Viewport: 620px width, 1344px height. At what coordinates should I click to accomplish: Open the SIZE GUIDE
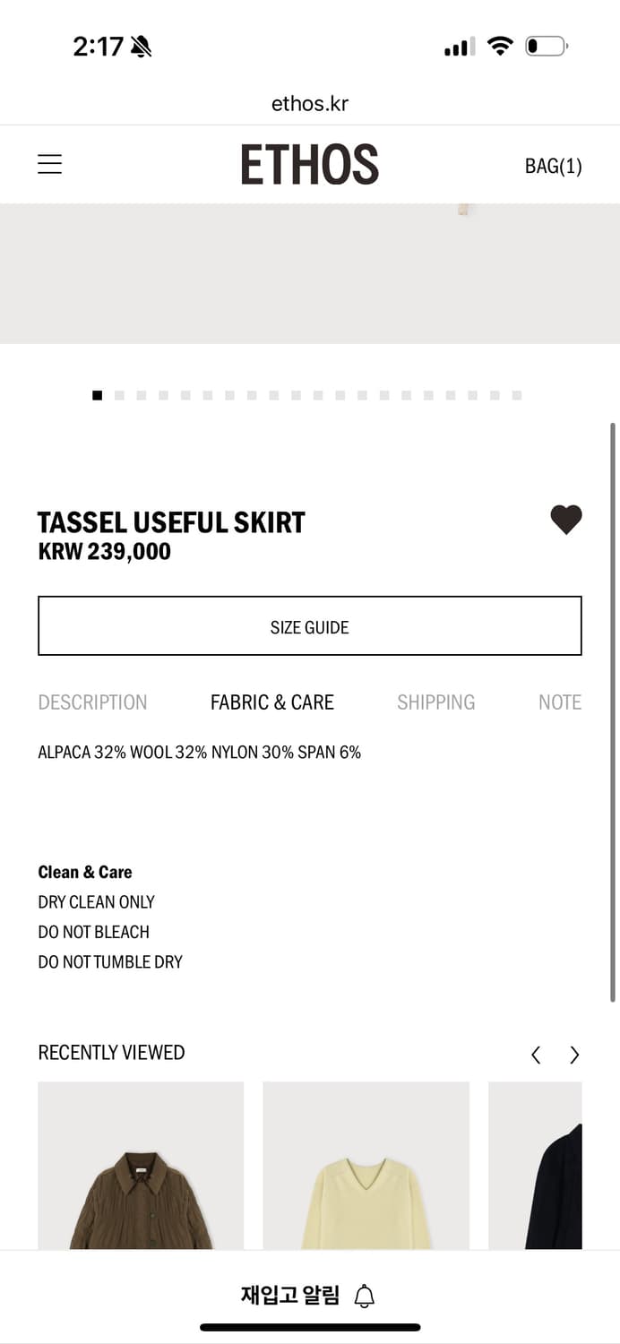[310, 626]
